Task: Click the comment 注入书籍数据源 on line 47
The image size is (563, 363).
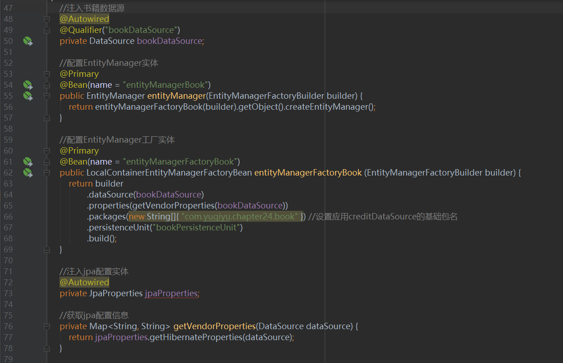Action: [x=92, y=8]
